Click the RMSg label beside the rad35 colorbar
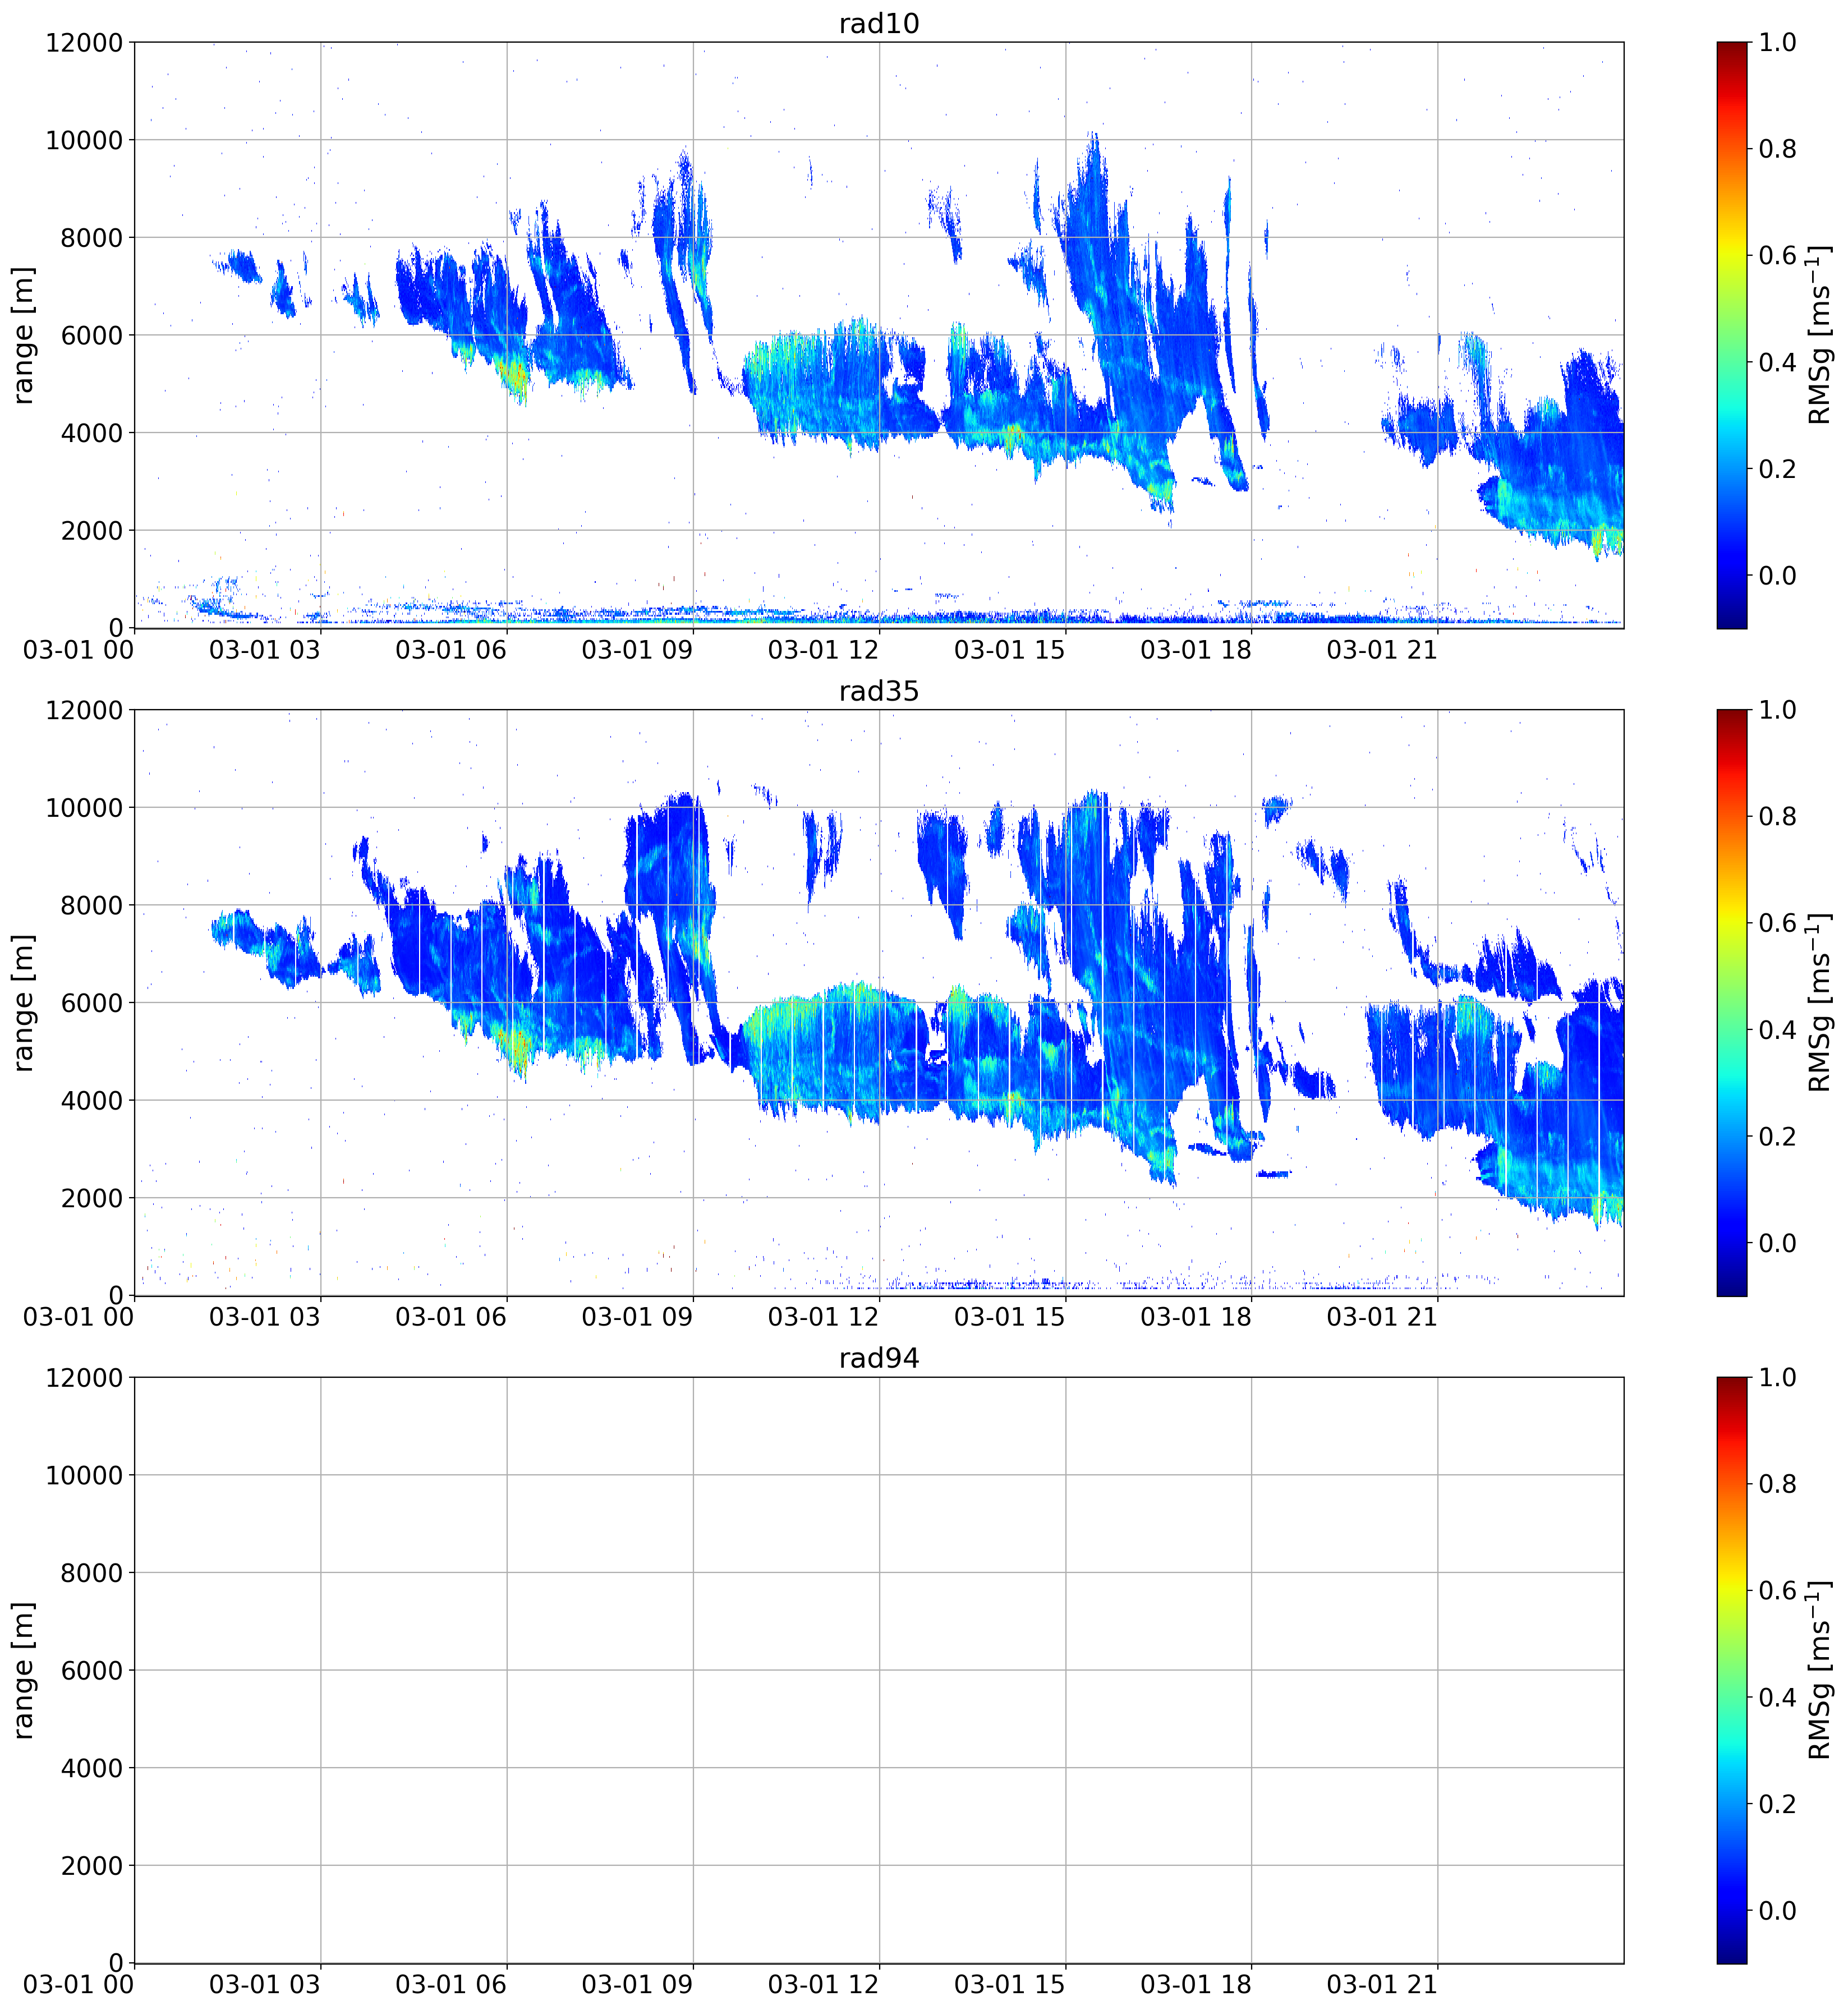This screenshot has height=2010, width=1848. click(x=1819, y=1002)
